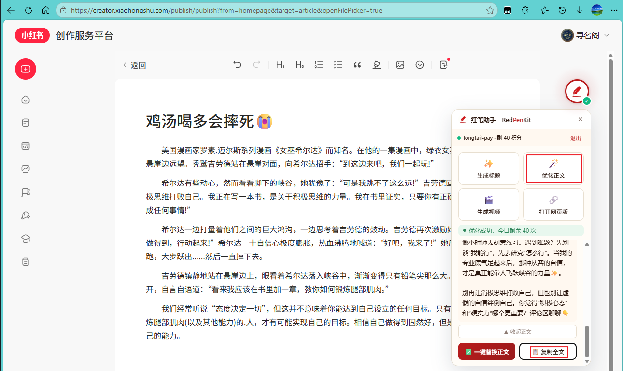
Task: Click the 优化正文 button
Action: (553, 169)
